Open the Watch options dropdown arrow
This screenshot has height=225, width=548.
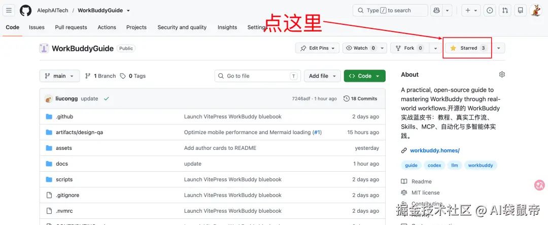tap(383, 48)
